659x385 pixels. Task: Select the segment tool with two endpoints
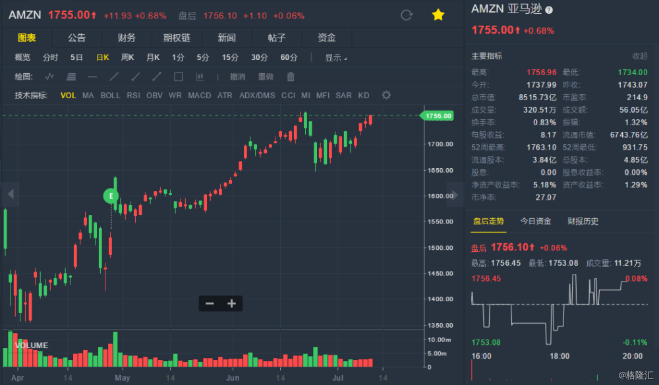click(157, 76)
